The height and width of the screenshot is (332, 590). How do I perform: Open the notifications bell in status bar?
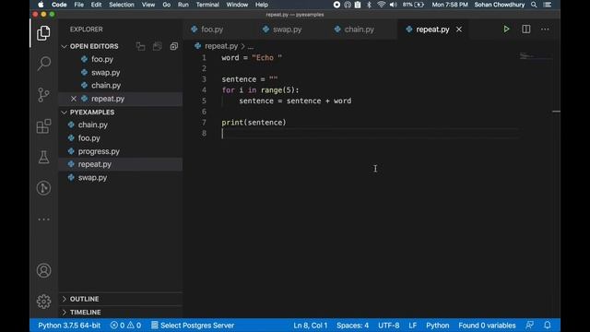click(x=548, y=325)
